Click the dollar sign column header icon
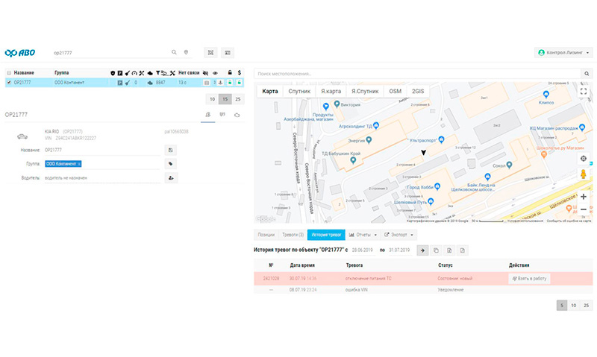Viewport: 597px width, 357px height. click(x=239, y=72)
